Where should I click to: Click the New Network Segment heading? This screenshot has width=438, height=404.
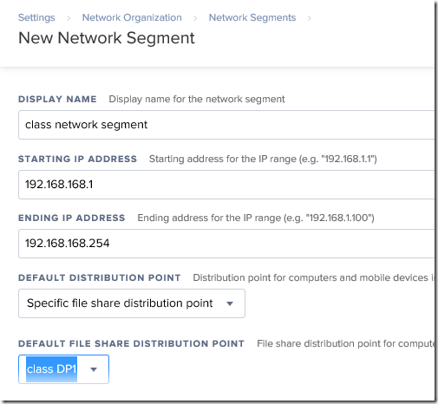pyautogui.click(x=107, y=38)
